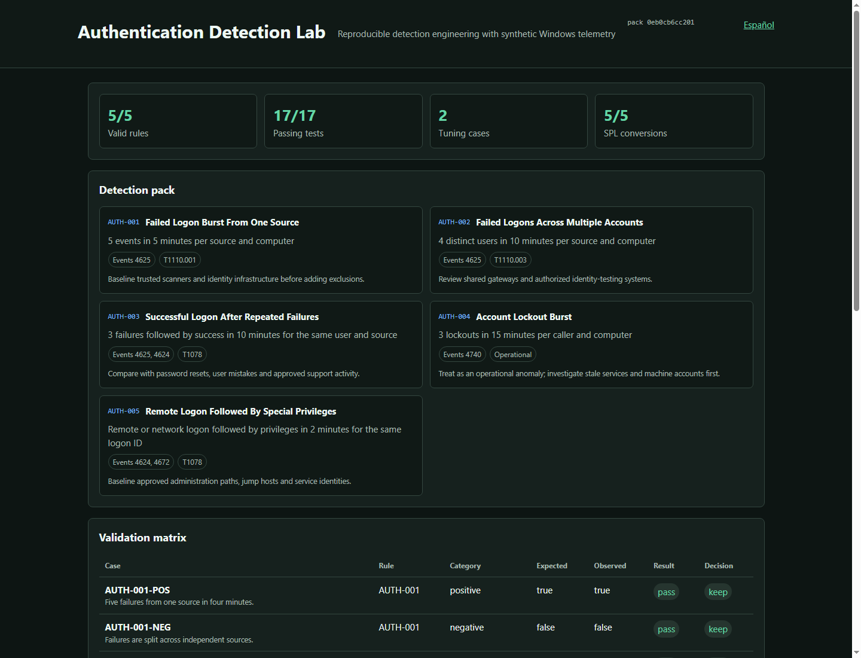861x658 pixels.
Task: Click the page vertical scrollbar thumb
Action: tap(856, 160)
